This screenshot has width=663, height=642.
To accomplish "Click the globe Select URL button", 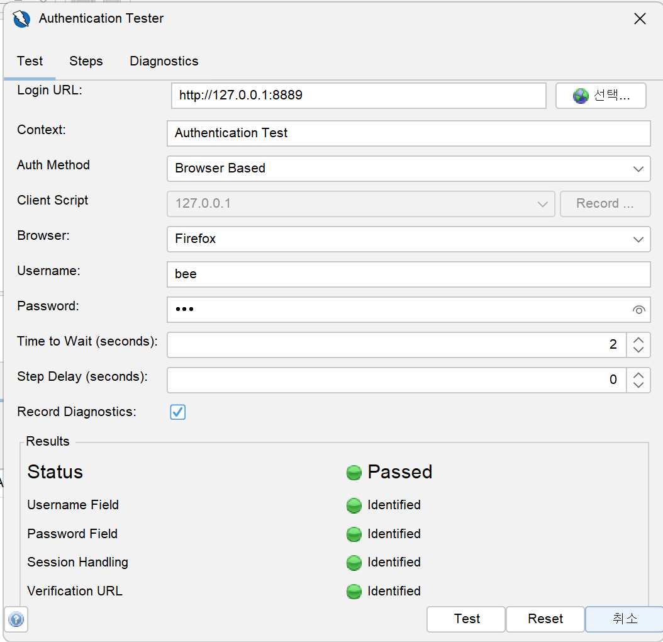I will [x=601, y=96].
